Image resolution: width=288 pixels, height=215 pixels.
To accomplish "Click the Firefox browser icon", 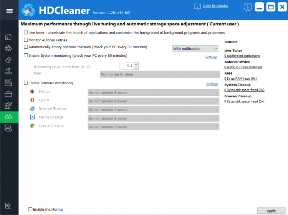I will (32, 91).
